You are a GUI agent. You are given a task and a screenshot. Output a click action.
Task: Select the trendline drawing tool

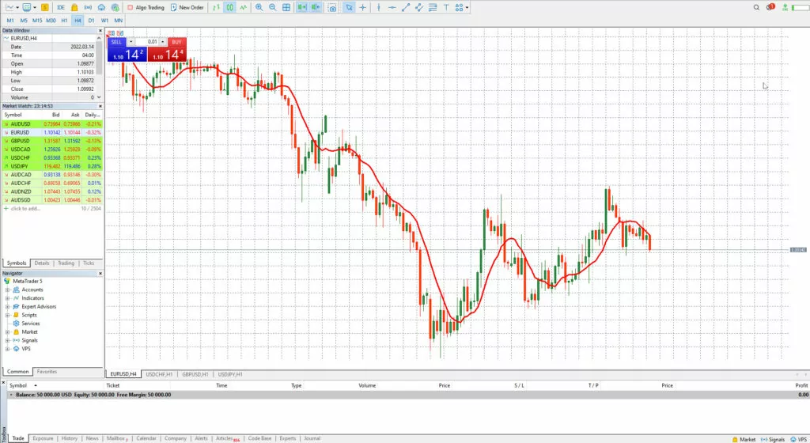click(406, 7)
